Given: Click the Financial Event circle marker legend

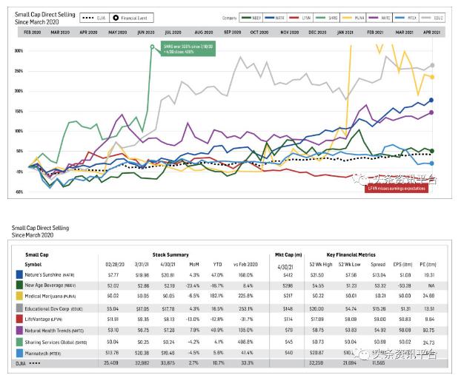Looking at the screenshot, I should click(x=133, y=17).
